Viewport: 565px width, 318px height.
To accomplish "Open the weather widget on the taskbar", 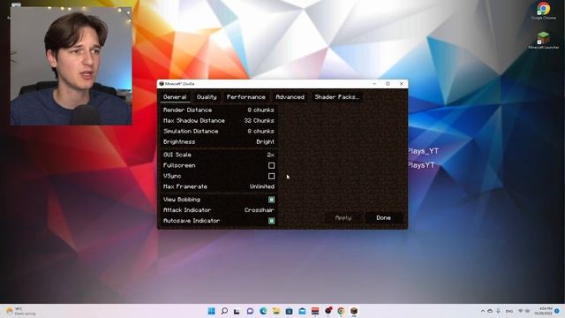I will coord(21,311).
